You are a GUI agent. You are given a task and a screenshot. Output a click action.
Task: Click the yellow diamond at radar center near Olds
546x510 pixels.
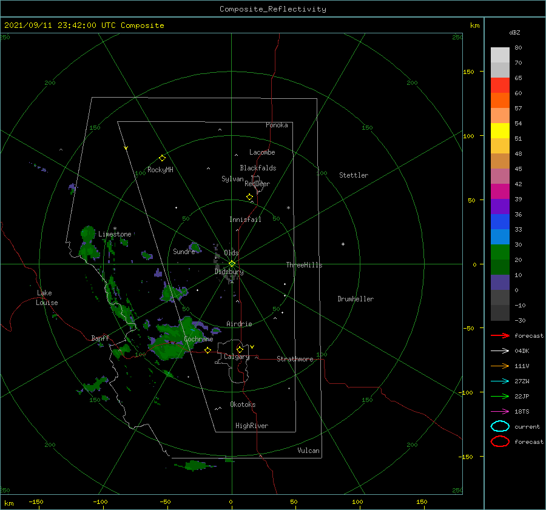[232, 264]
